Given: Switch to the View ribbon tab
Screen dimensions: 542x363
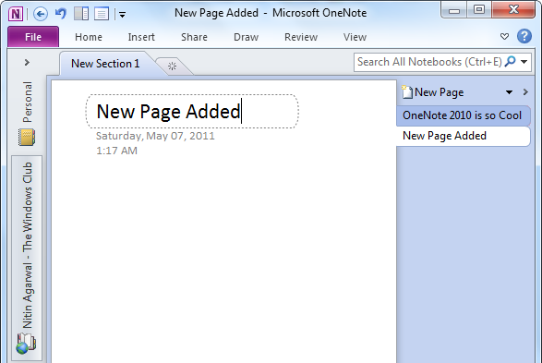Looking at the screenshot, I should 355,37.
